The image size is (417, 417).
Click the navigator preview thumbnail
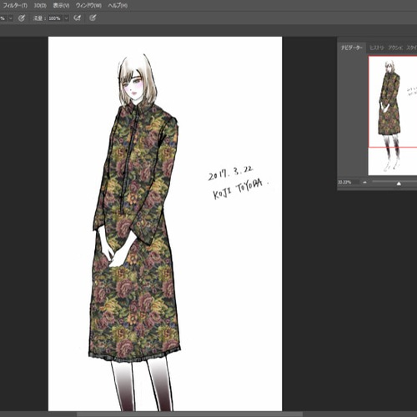[393, 116]
